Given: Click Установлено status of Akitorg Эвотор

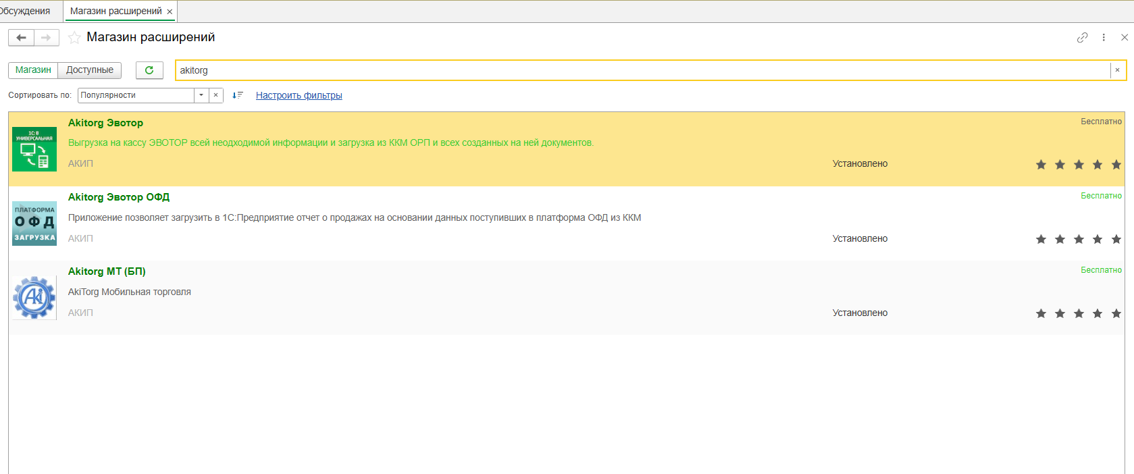Looking at the screenshot, I should (860, 164).
